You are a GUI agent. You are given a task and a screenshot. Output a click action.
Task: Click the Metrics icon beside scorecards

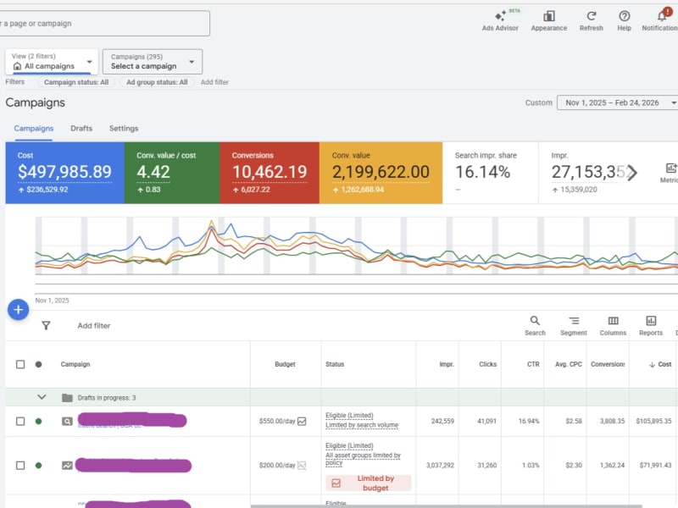pyautogui.click(x=671, y=168)
